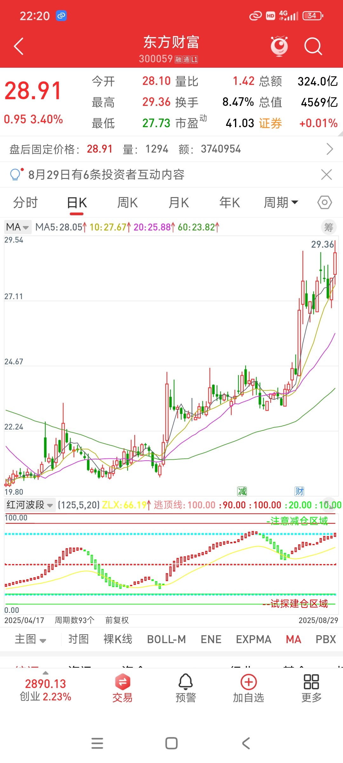Tap the L1 level badge
Screen dimensions: 343x763
tap(194, 59)
